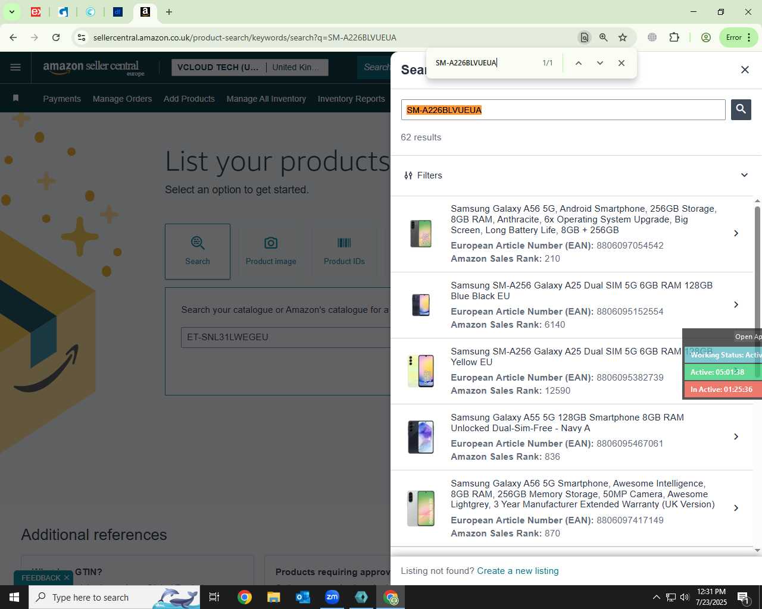Open the Manage All Inventory menu
The height and width of the screenshot is (609, 762).
click(x=266, y=99)
